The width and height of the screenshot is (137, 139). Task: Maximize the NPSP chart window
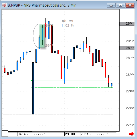pos(120,5)
